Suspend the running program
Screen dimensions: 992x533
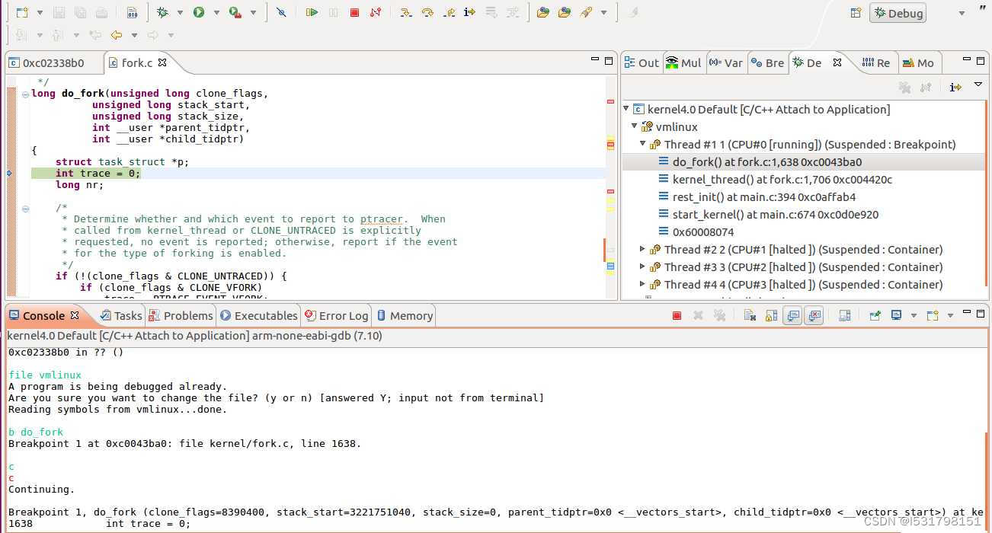point(334,12)
